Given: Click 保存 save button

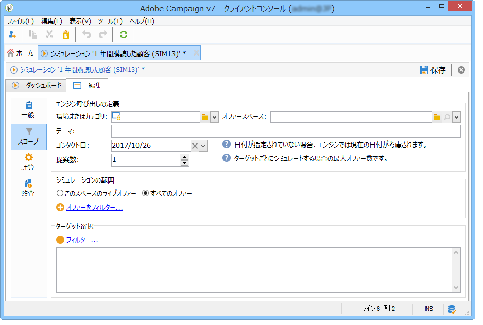Looking at the screenshot, I should point(433,70).
